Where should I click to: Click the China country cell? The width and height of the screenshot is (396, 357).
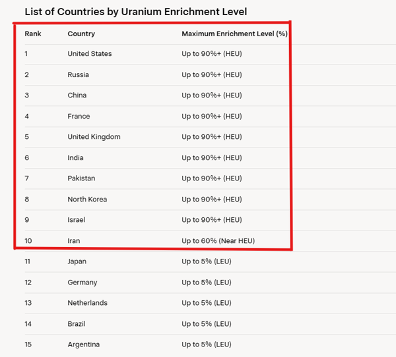pyautogui.click(x=77, y=96)
